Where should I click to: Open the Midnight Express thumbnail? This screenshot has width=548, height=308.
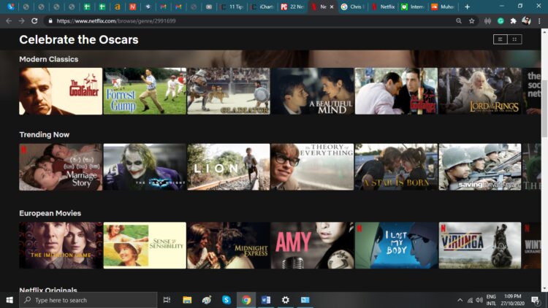229,245
